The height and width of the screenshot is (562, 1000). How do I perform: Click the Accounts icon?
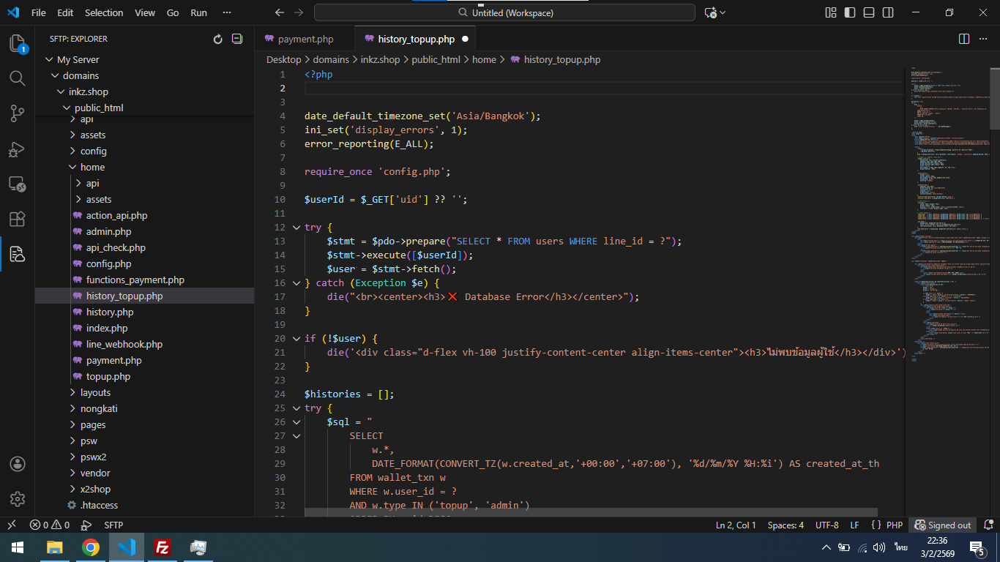click(18, 464)
